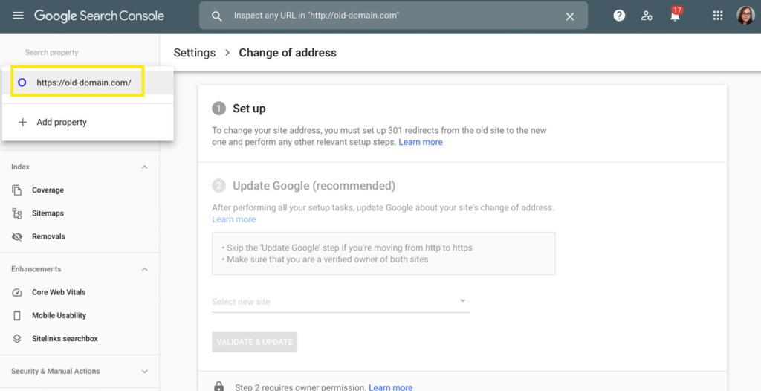Go to the Coverage report
761x391 pixels.
tap(48, 190)
